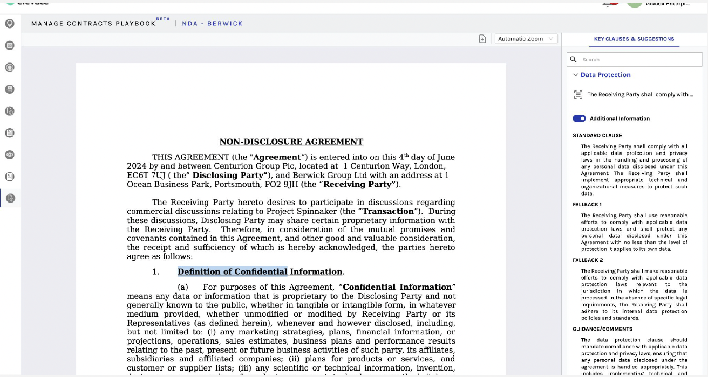708x377 pixels.
Task: Click the printer-like icon in sidebar
Action: point(10,89)
